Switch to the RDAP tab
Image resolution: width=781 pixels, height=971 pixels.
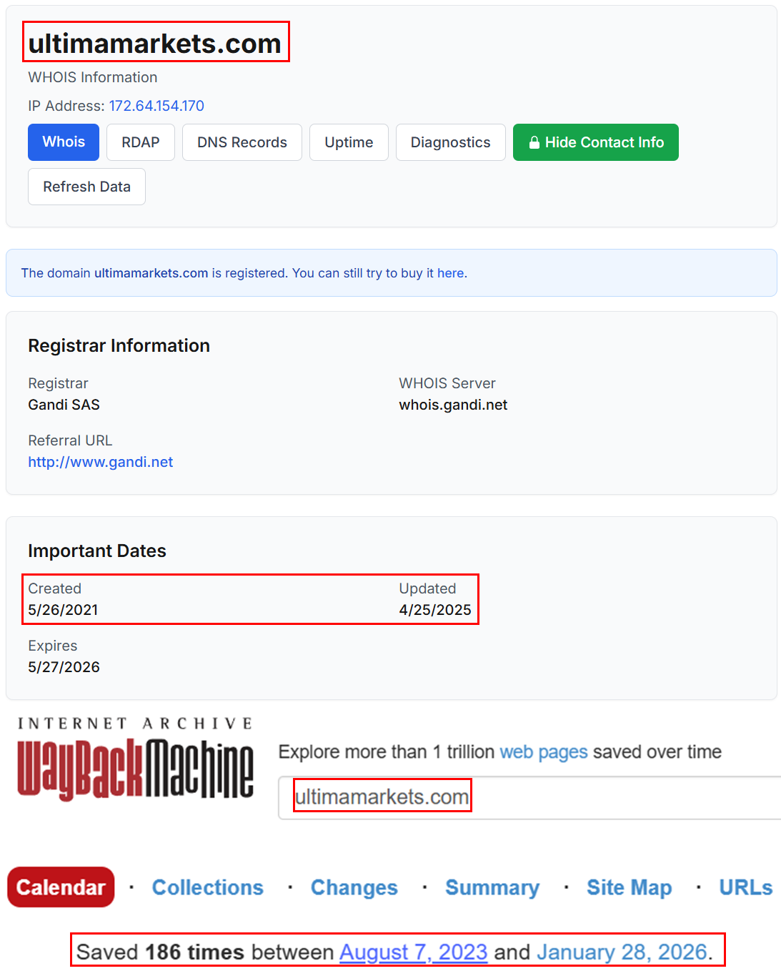(x=140, y=142)
